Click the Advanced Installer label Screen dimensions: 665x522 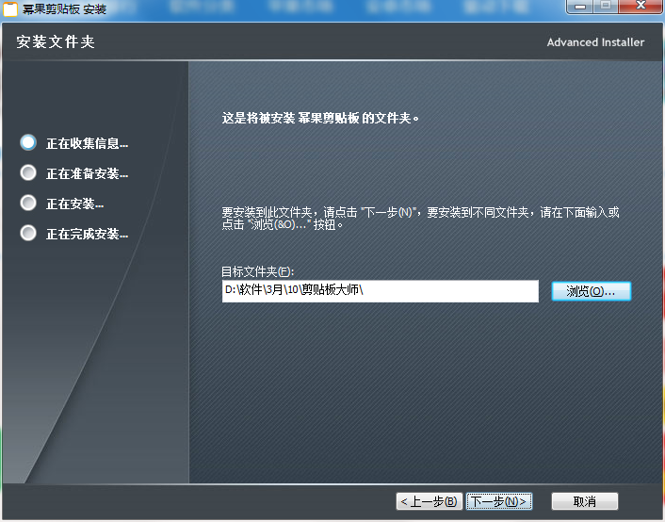click(x=595, y=42)
